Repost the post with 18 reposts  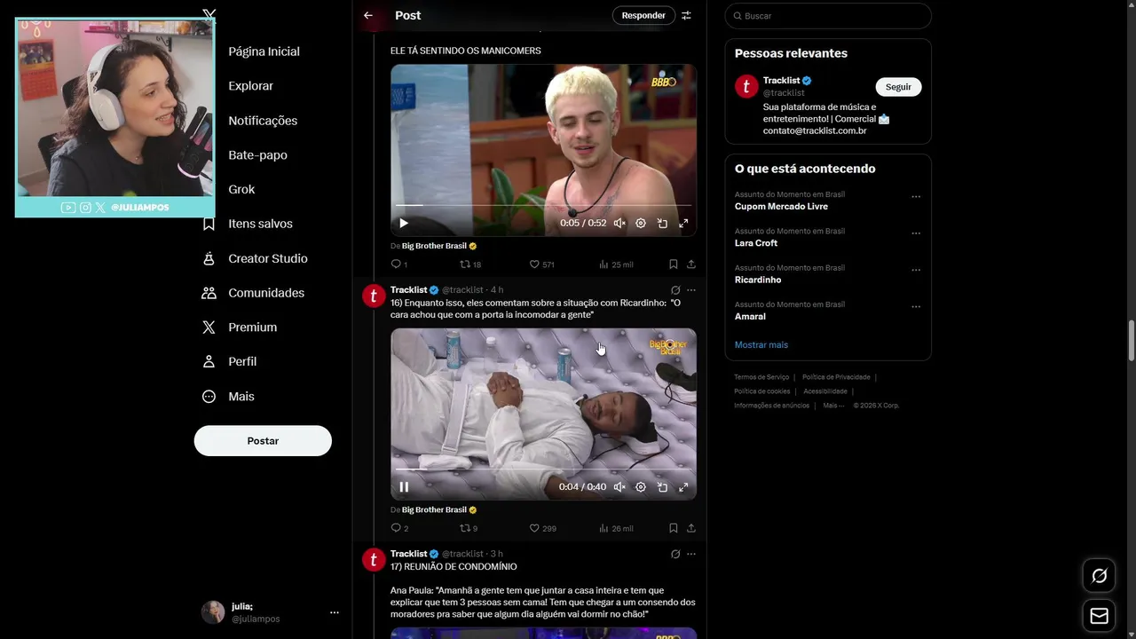pyautogui.click(x=470, y=264)
